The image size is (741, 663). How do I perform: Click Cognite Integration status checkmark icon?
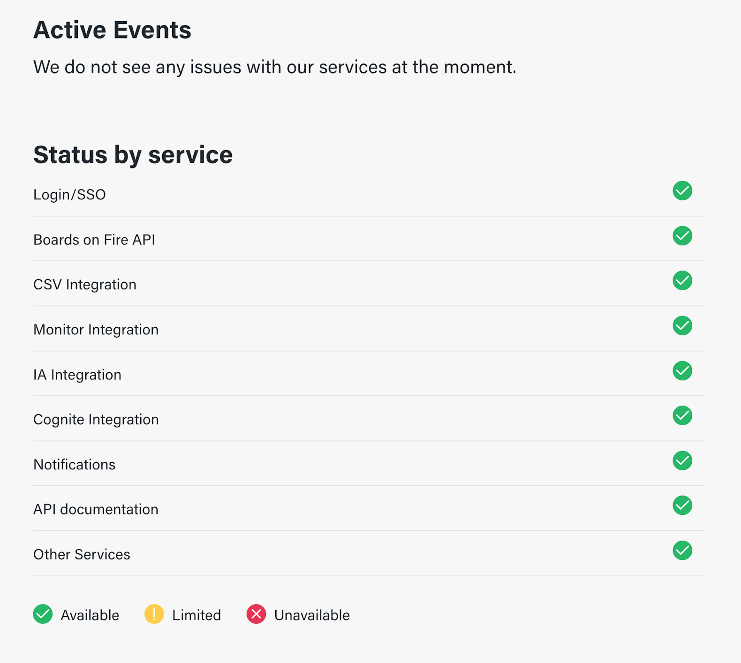coord(682,415)
